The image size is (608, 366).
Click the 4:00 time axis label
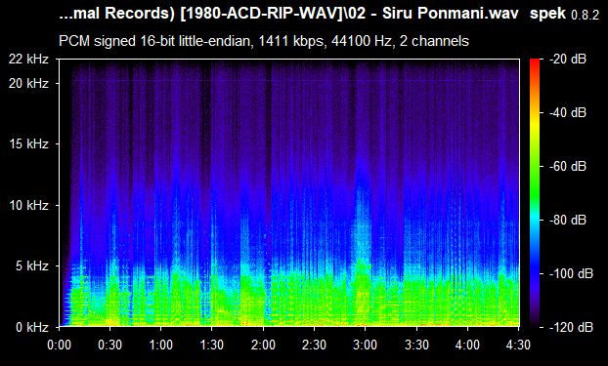[x=467, y=345]
